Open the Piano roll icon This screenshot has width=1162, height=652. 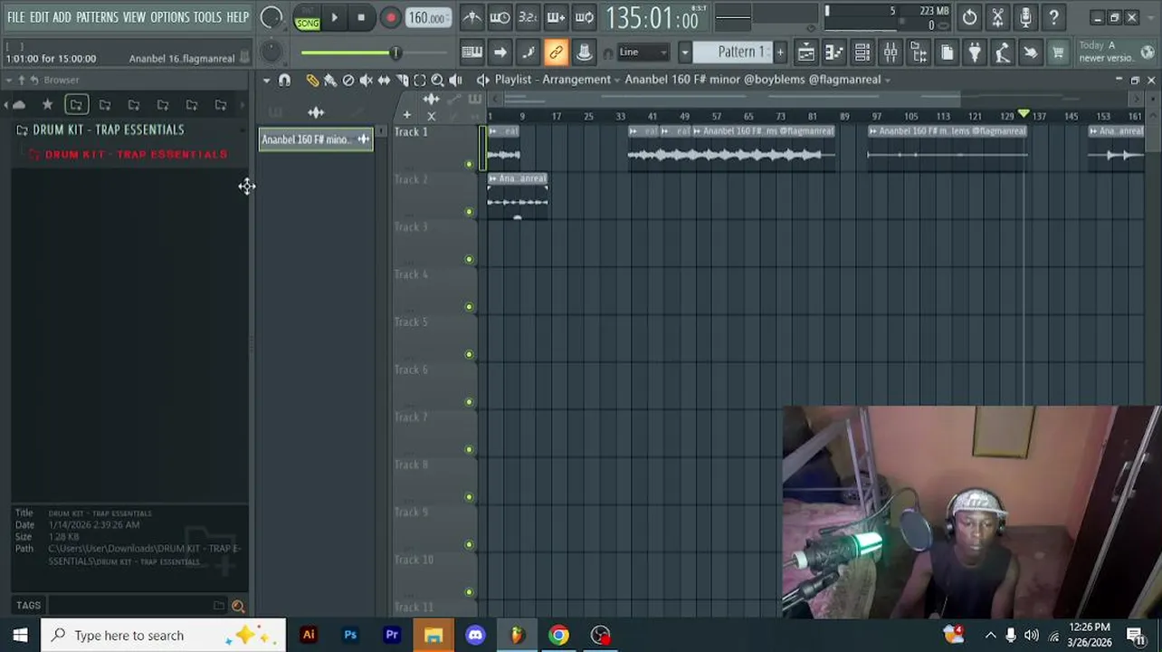[833, 53]
